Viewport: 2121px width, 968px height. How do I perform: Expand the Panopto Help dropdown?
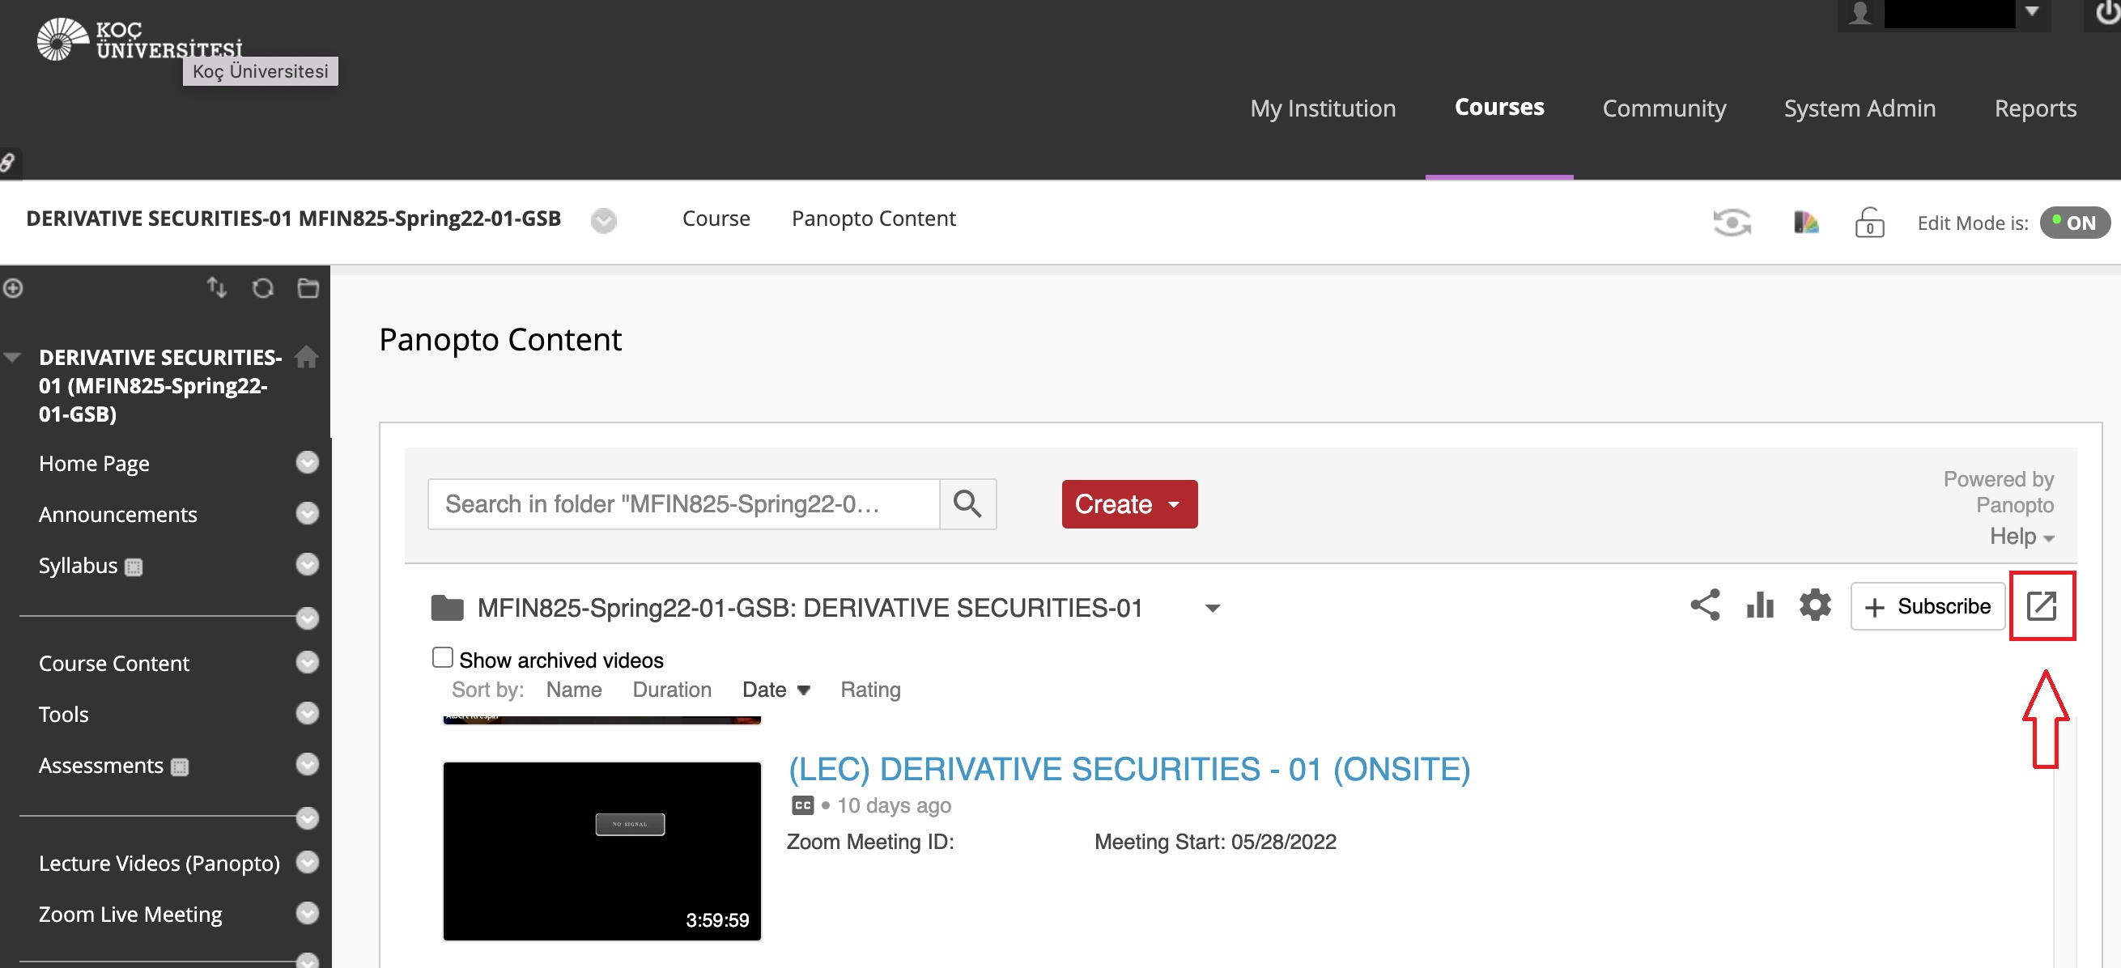2021,537
